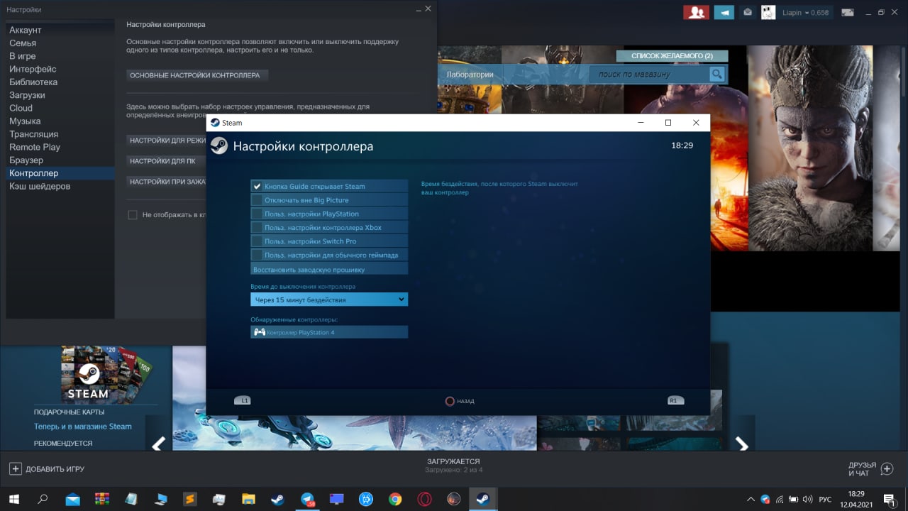Screen dimensions: 908x511
Task: Click the Steam logo in controller settings header
Action: pyautogui.click(x=219, y=145)
